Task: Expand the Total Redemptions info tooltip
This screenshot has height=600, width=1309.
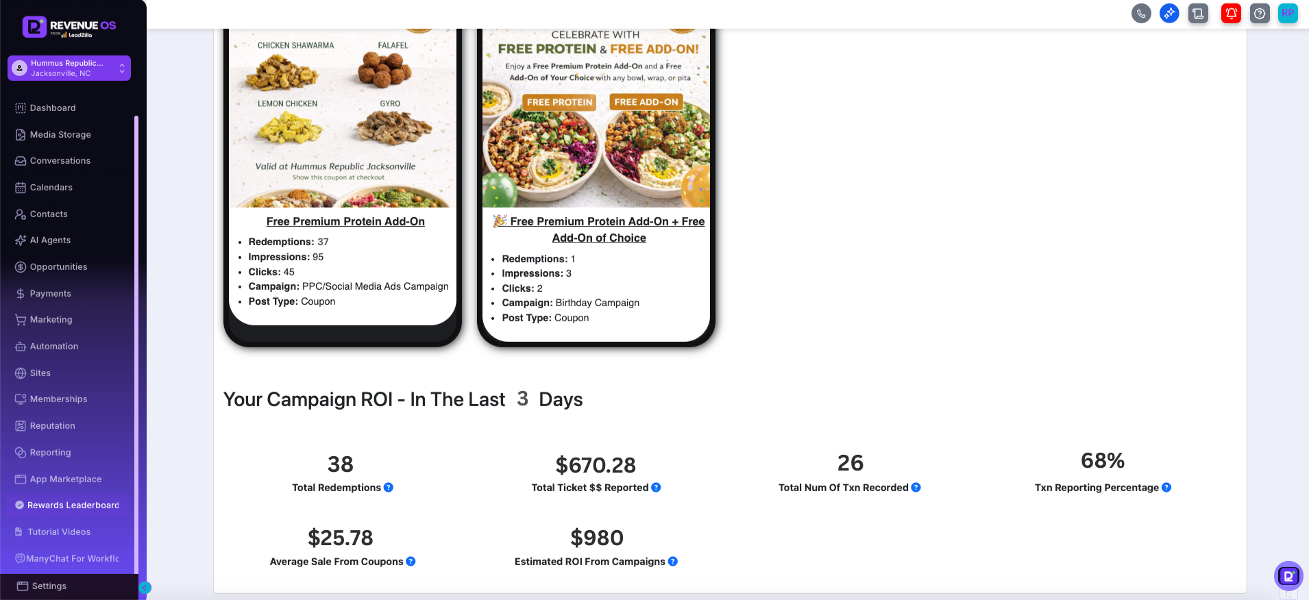Action: click(x=388, y=487)
